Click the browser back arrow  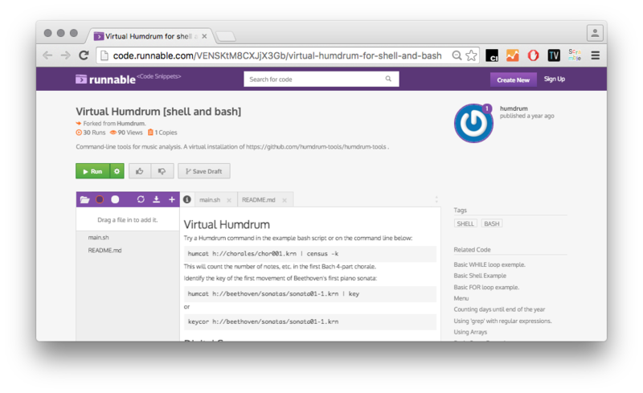click(47, 55)
